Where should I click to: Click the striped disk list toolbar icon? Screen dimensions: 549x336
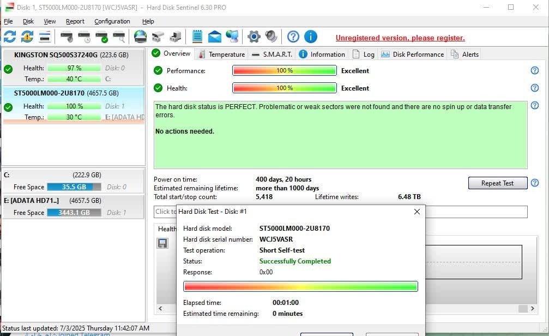(45, 37)
